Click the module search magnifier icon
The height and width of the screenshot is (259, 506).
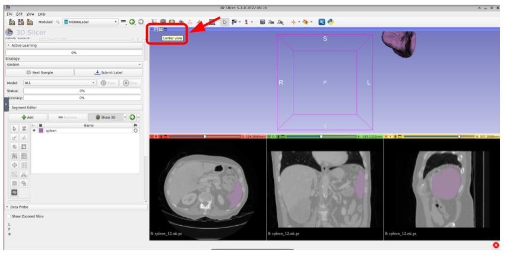[58, 22]
